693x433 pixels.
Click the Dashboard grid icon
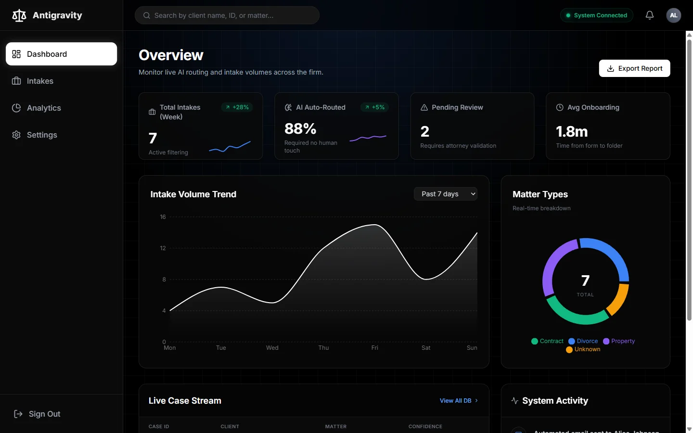coord(16,54)
